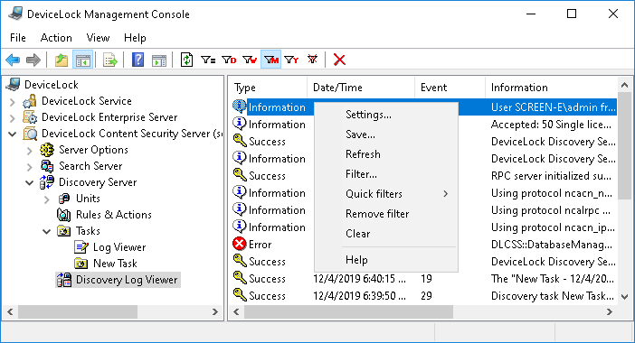Image resolution: width=635 pixels, height=343 pixels.
Task: Click 'RPC server initialized su...' information cell
Action: coord(551,176)
